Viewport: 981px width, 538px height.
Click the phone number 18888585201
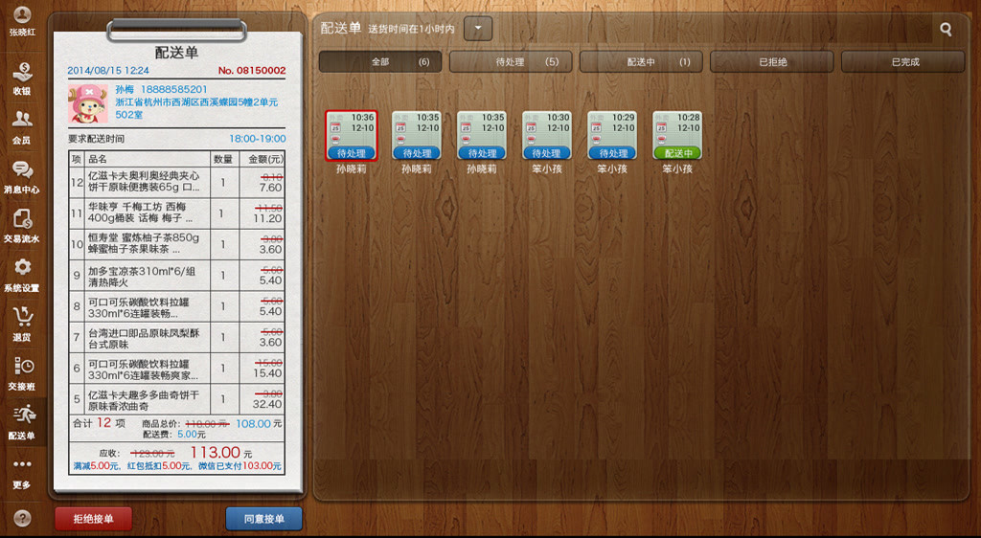coord(173,89)
